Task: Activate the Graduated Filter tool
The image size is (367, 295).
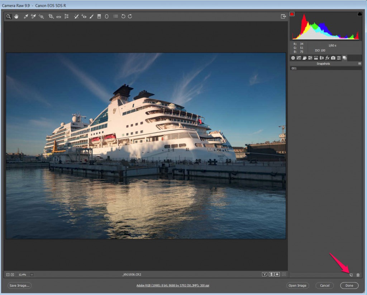Action: click(99, 16)
